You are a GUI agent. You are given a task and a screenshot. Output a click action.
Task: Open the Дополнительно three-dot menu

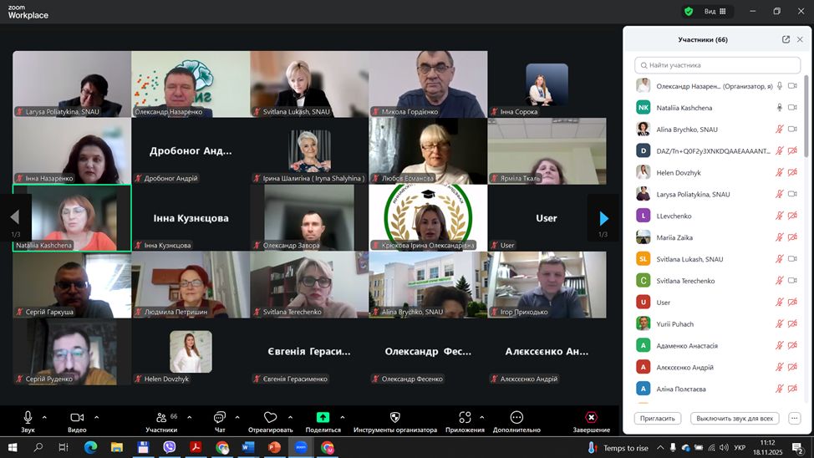(x=516, y=417)
